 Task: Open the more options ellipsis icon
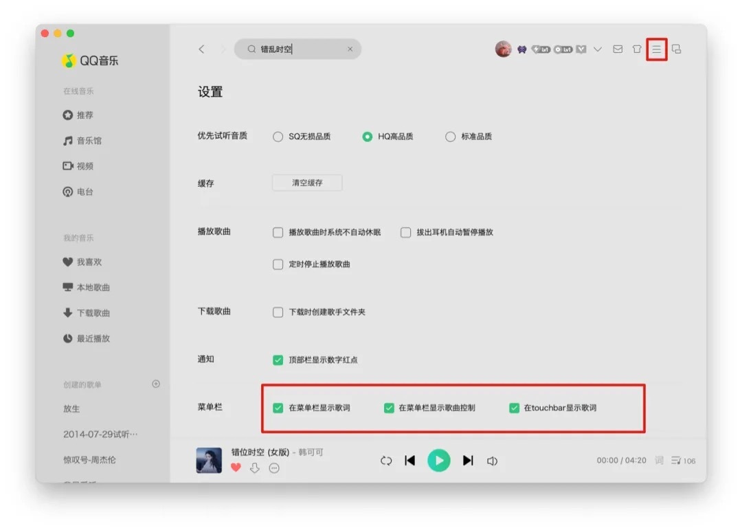[274, 468]
